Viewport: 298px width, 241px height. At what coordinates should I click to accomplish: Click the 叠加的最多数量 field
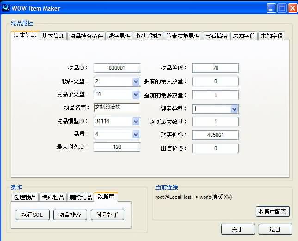(216, 95)
